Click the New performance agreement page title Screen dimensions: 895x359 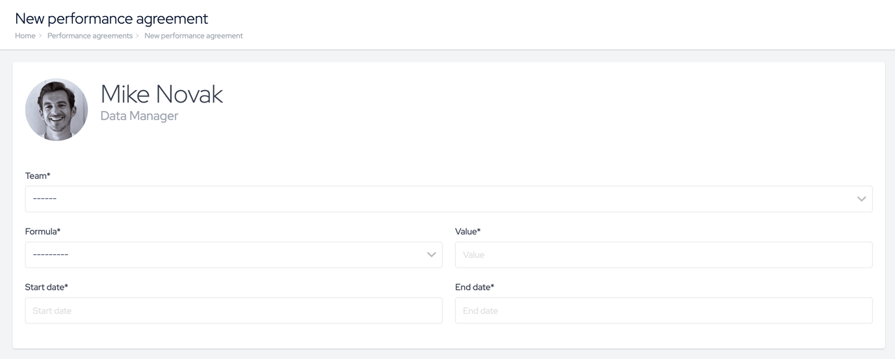[112, 19]
